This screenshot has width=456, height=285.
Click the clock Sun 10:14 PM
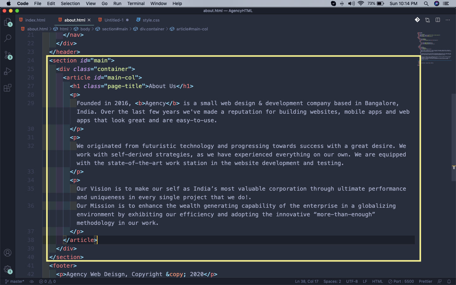click(403, 3)
